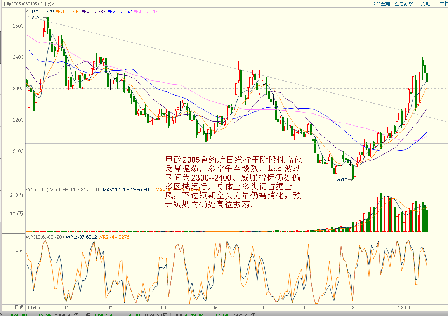Select the orange MA10:2304 label
This screenshot has height=316, width=448.
67,12
